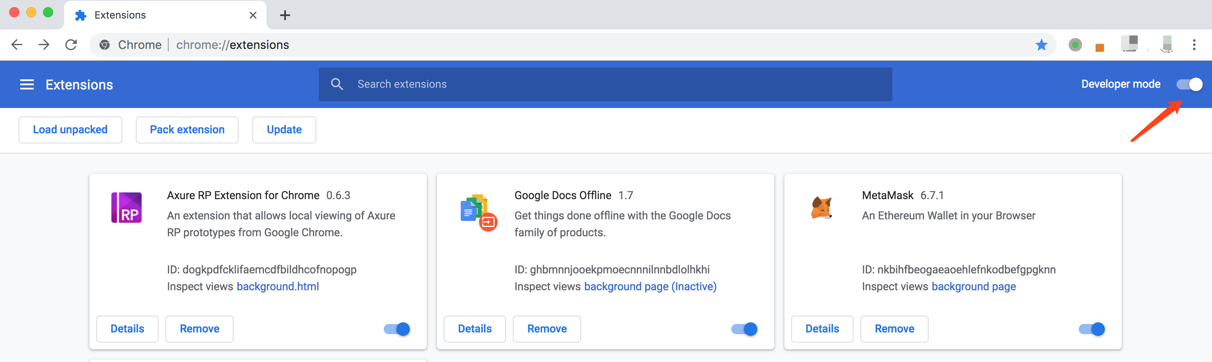Click Pack extension button
Viewport: 1212px width, 362px height.
click(x=187, y=130)
